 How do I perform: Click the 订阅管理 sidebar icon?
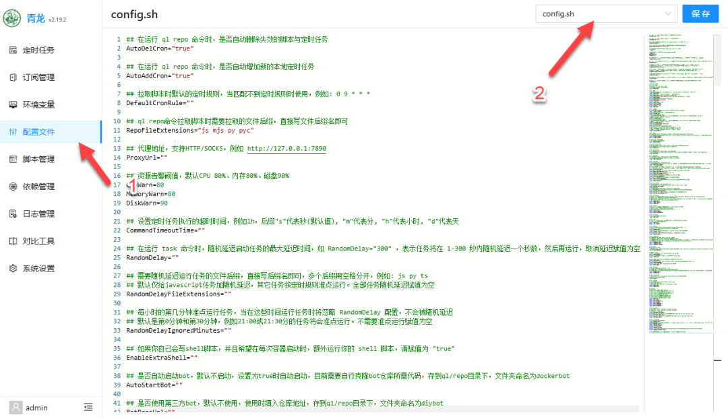click(13, 77)
